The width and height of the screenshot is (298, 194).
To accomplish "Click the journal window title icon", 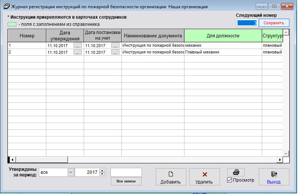I will tap(6, 6).
